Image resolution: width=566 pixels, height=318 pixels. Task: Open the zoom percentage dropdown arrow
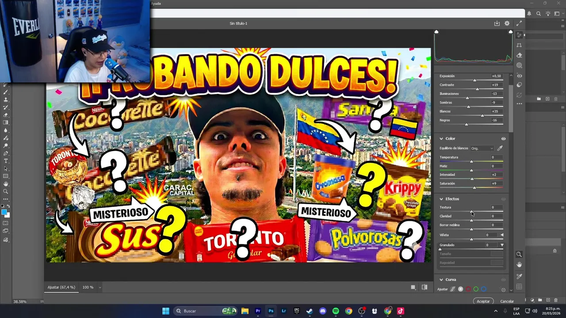coord(100,288)
